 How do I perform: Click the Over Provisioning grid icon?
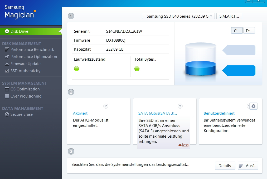pyautogui.click(x=7, y=96)
